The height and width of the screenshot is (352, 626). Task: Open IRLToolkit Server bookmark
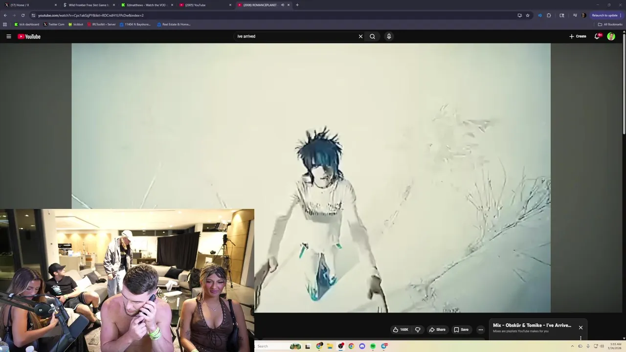pos(101,24)
